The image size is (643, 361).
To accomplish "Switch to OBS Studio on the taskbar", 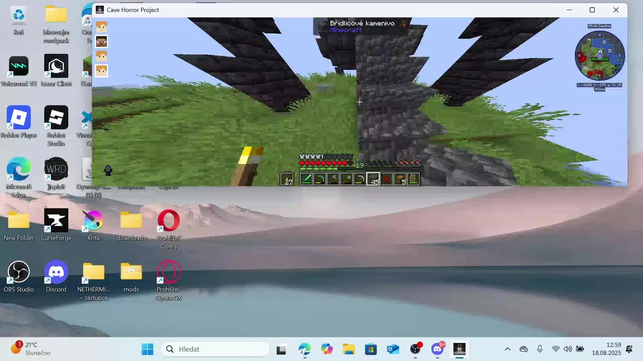I will pos(415,349).
